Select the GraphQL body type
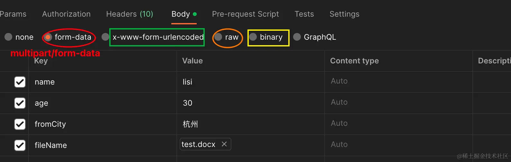Image resolution: width=511 pixels, height=162 pixels. coord(297,37)
